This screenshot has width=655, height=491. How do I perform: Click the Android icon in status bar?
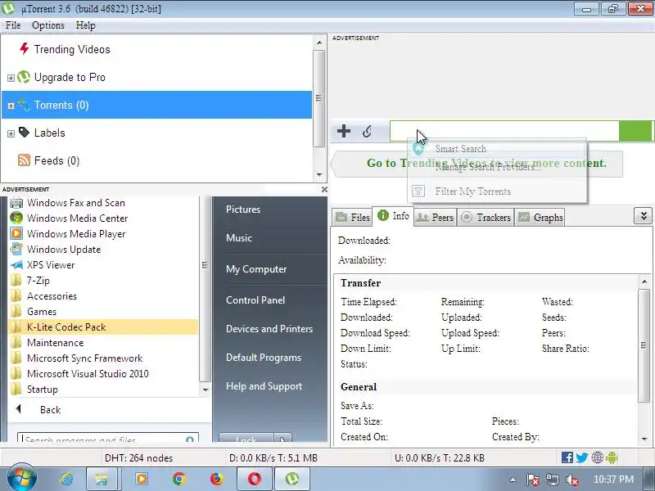(x=612, y=457)
